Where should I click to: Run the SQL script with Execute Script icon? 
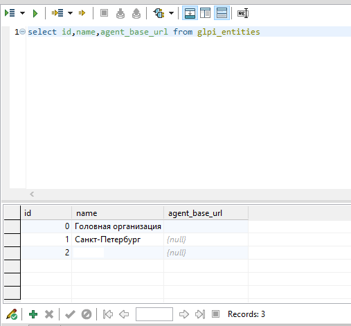[10, 13]
